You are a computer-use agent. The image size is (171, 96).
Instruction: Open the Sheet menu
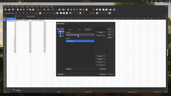pos(32,7)
